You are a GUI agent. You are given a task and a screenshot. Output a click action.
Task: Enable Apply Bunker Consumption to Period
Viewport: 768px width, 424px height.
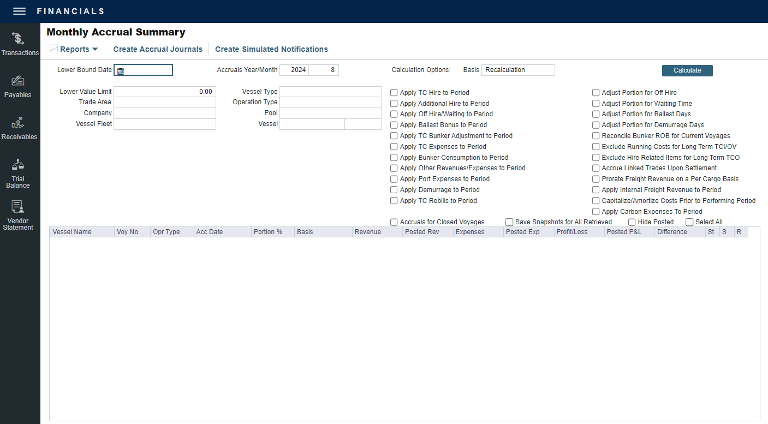click(x=394, y=158)
